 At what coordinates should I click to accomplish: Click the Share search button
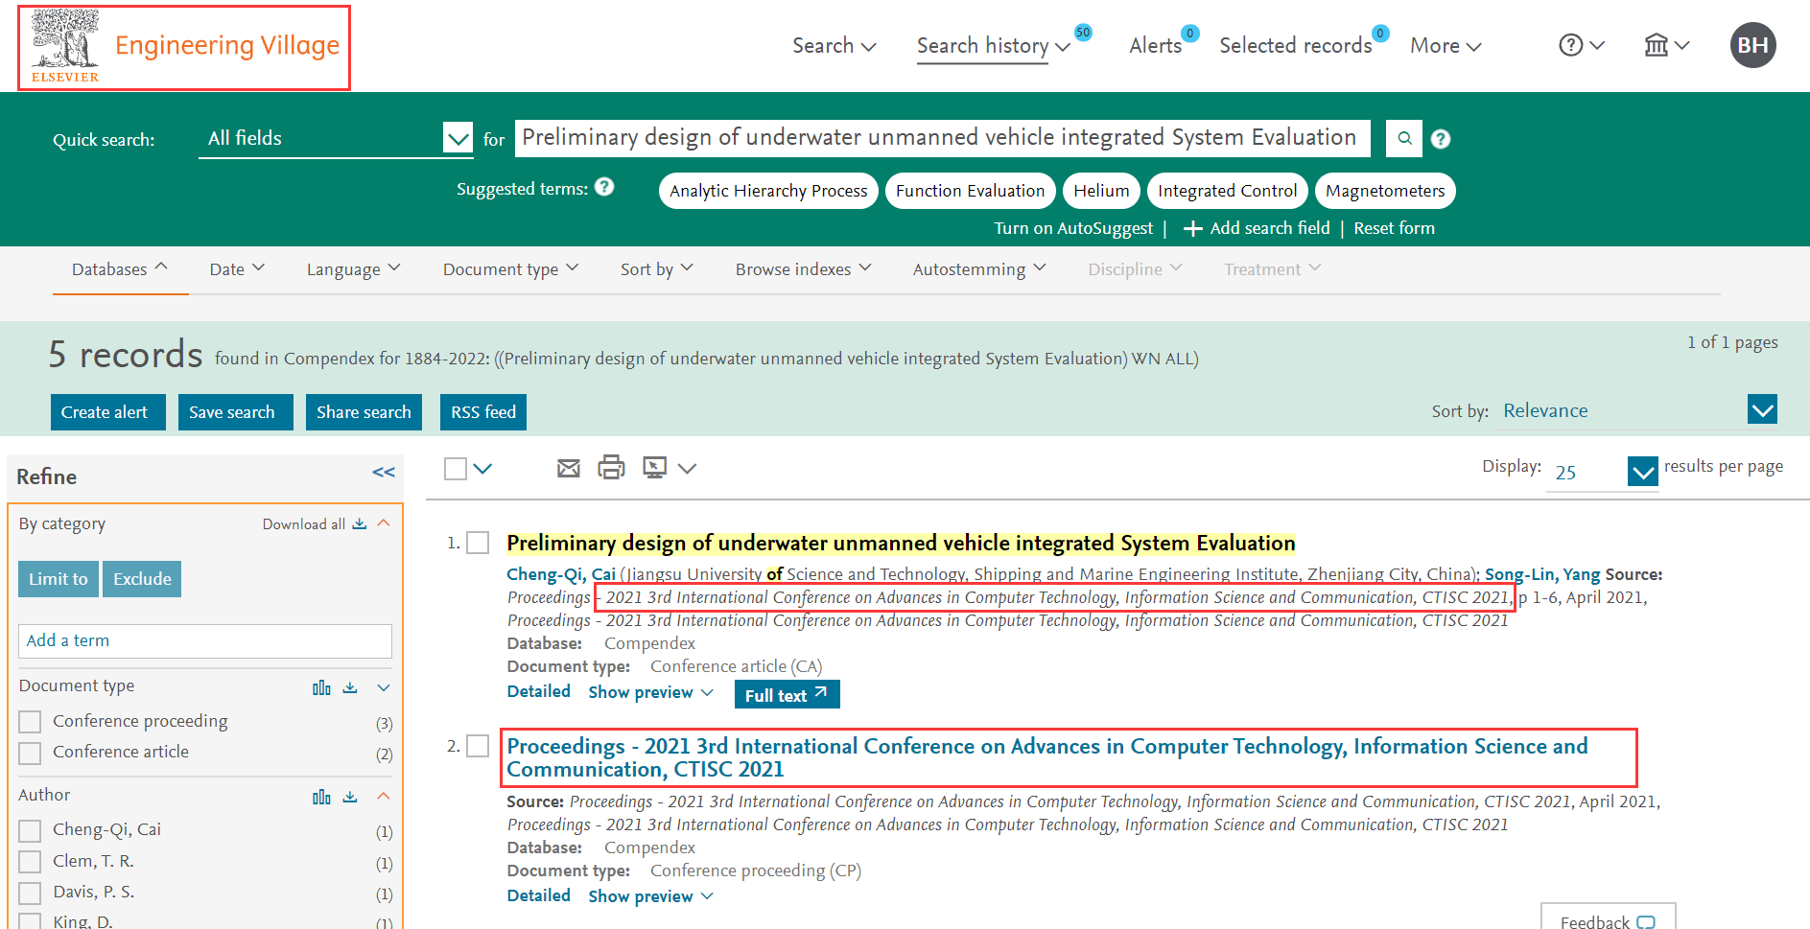click(x=364, y=412)
